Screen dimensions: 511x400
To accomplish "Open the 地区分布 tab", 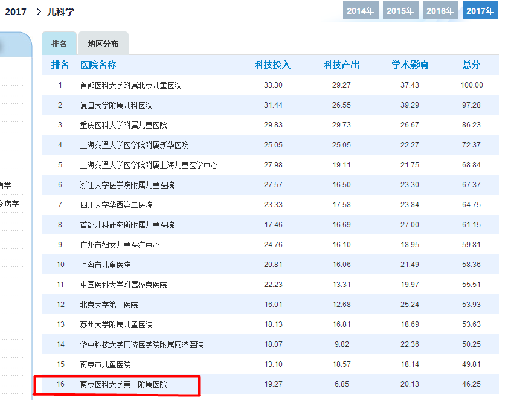I will coord(103,44).
